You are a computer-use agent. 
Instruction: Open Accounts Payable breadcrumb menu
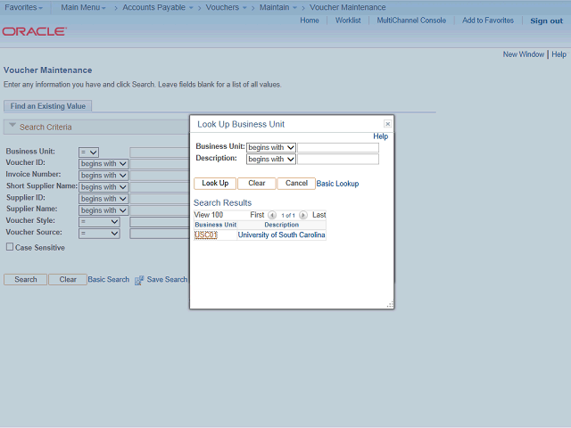(x=158, y=7)
